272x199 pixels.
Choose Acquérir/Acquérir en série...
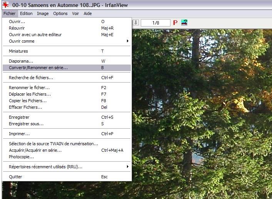[x=67, y=150]
